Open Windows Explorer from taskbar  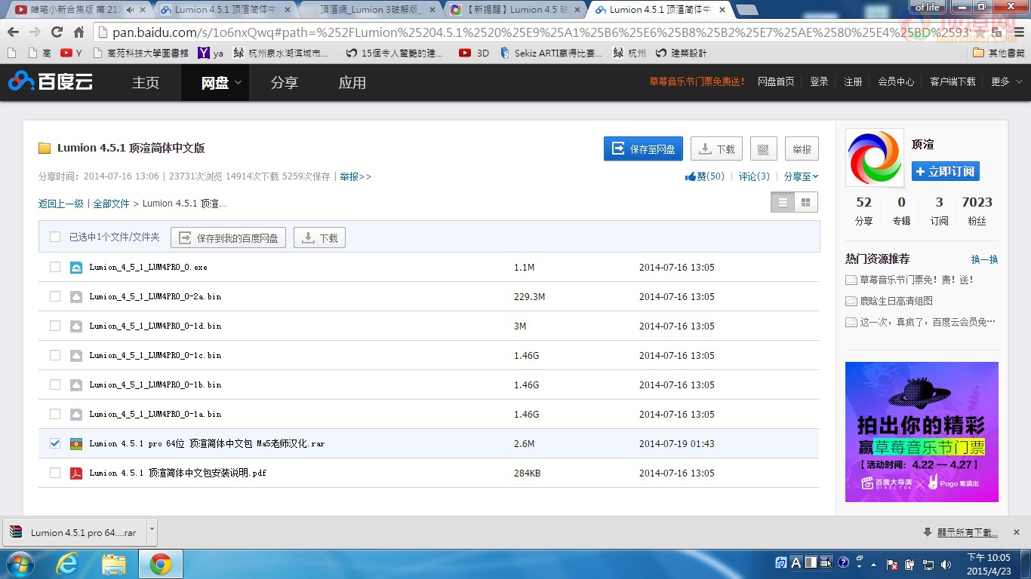[x=114, y=563]
